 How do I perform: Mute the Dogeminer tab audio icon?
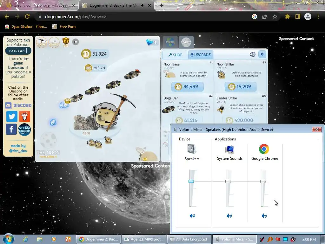[143, 5]
